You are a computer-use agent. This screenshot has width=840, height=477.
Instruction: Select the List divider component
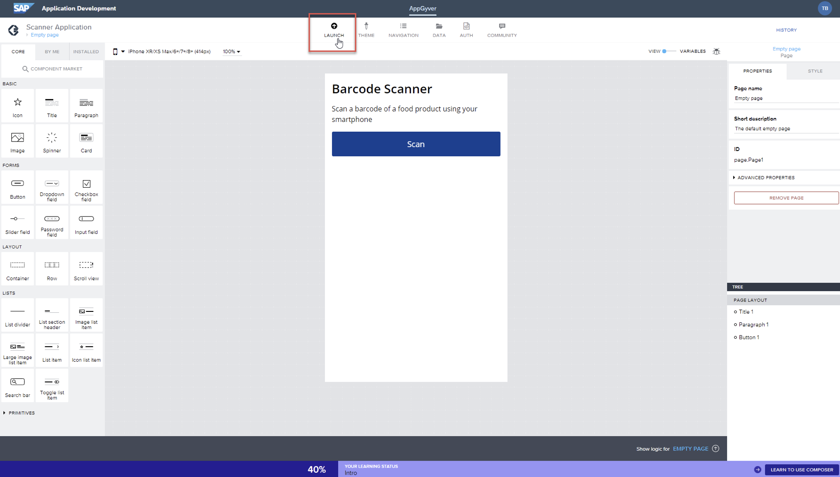[17, 315]
